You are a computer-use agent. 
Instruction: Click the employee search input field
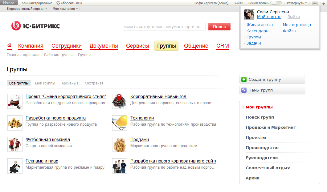[x=164, y=27]
